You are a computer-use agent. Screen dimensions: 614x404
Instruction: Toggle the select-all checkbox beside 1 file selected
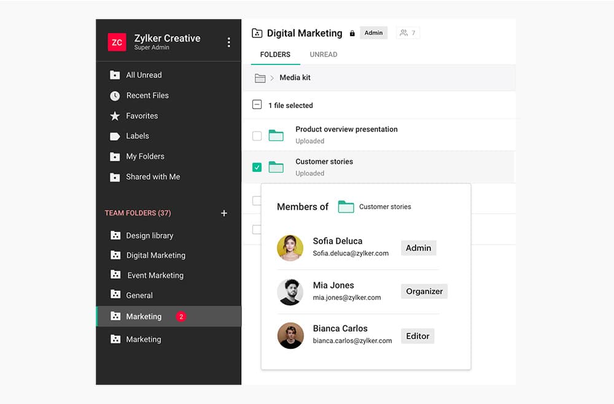(257, 105)
